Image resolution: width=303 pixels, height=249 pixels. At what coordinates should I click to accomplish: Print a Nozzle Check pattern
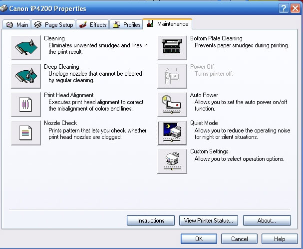(26, 133)
